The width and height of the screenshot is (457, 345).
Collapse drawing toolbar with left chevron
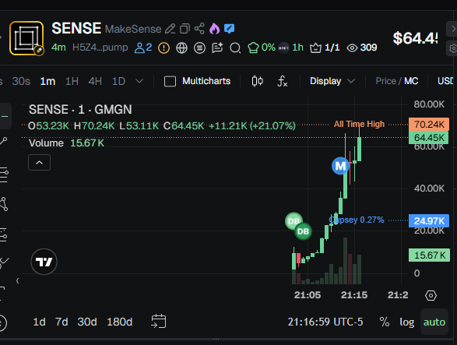(17, 281)
